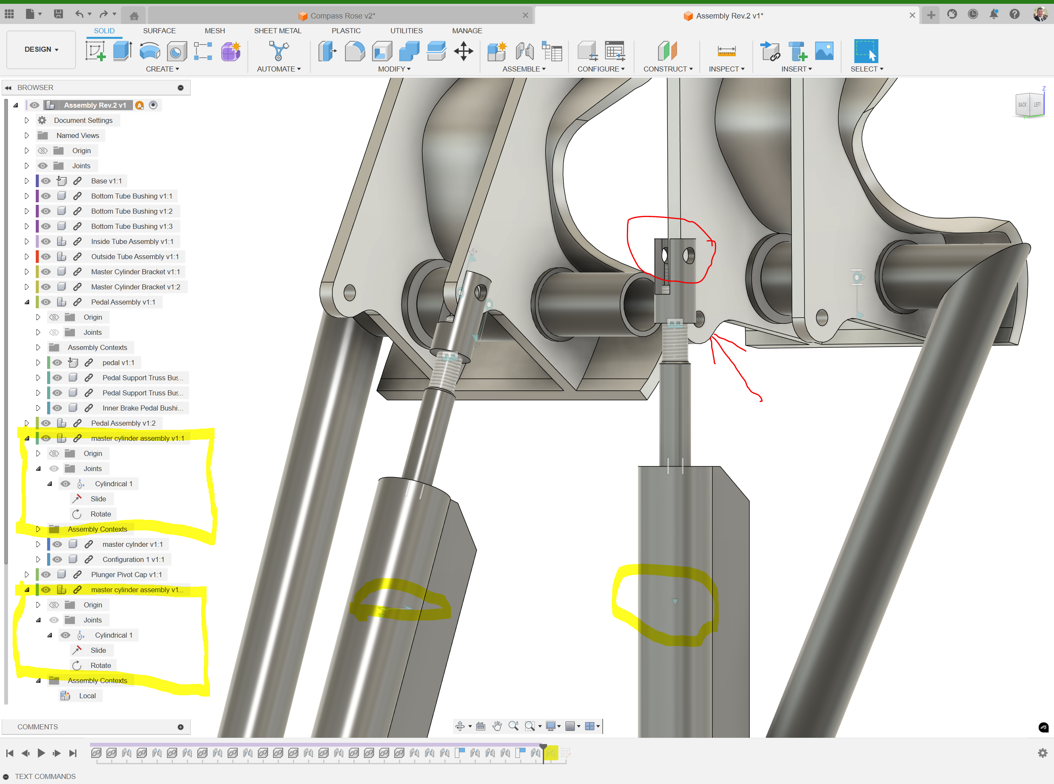Open the pan tool in the navigation bar
The height and width of the screenshot is (784, 1054).
pos(497,726)
